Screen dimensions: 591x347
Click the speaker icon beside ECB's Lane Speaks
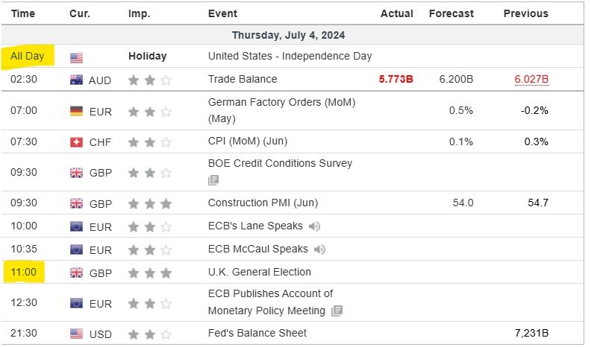tap(315, 226)
